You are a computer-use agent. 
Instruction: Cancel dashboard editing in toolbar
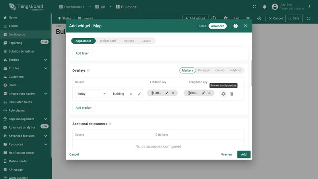click(275, 18)
